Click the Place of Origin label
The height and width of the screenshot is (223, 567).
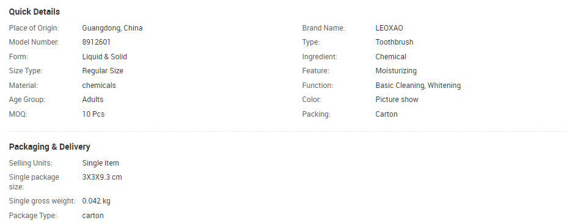point(34,28)
